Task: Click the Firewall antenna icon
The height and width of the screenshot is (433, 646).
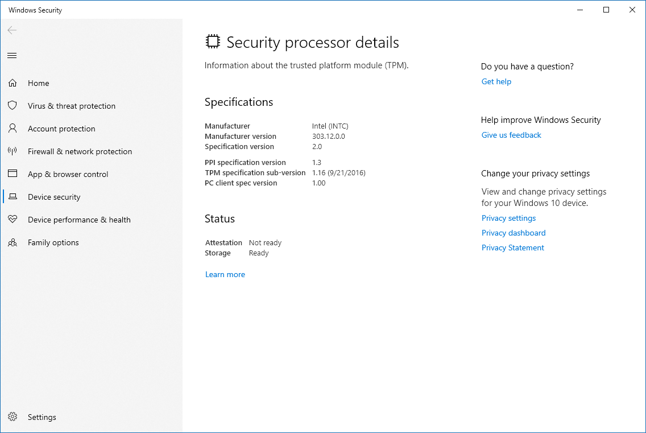Action: tap(13, 151)
